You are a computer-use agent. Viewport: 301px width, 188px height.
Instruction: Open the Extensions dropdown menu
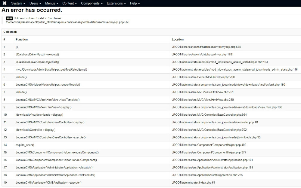(116, 3)
